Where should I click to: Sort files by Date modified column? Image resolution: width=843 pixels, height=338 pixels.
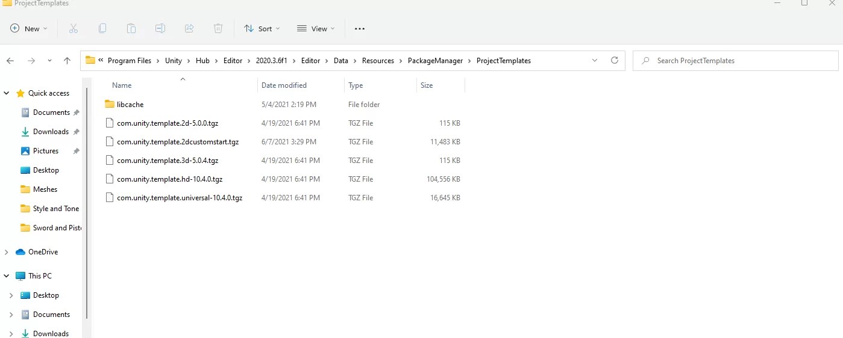(284, 85)
